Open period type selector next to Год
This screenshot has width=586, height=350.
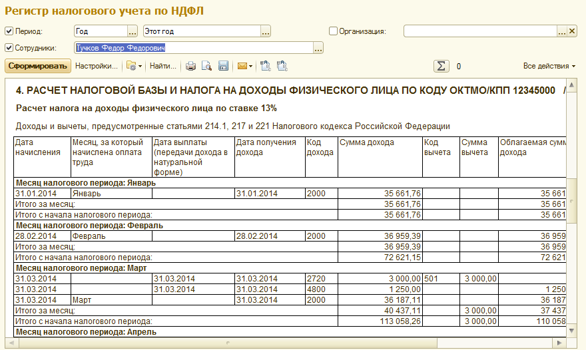click(x=133, y=31)
